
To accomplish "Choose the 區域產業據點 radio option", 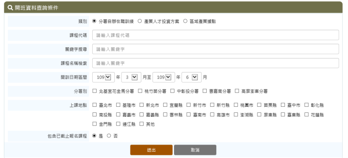I will (x=185, y=21).
